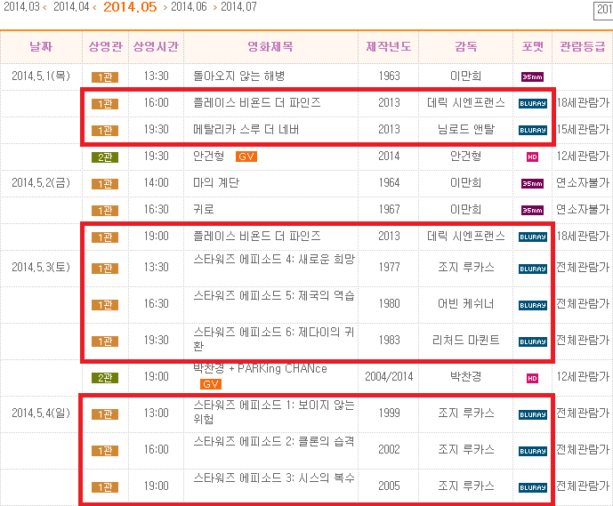
Task: Go to month 2014.04
Action: coord(71,7)
